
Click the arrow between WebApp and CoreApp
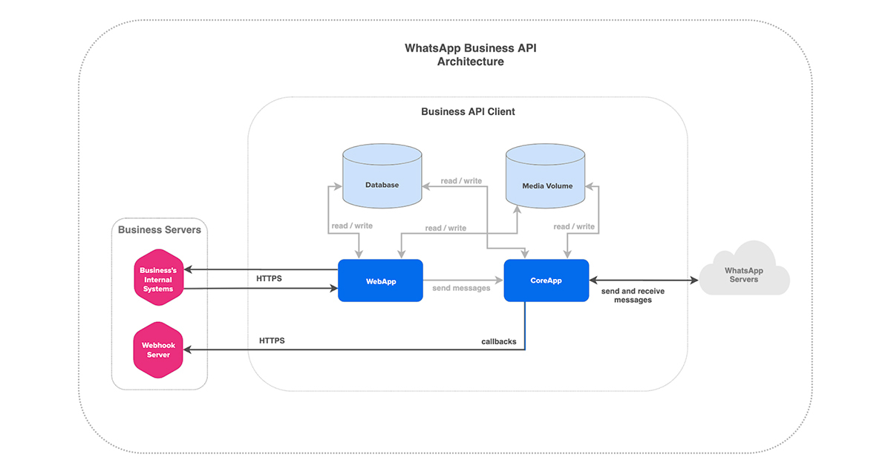point(463,280)
